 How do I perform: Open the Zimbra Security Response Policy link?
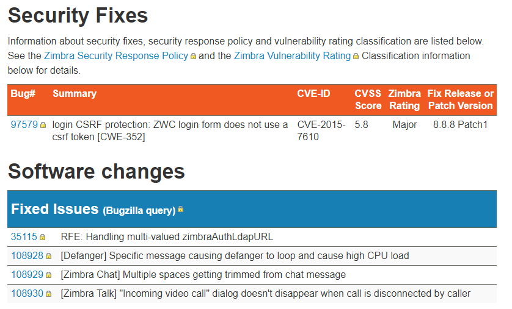[x=115, y=55]
